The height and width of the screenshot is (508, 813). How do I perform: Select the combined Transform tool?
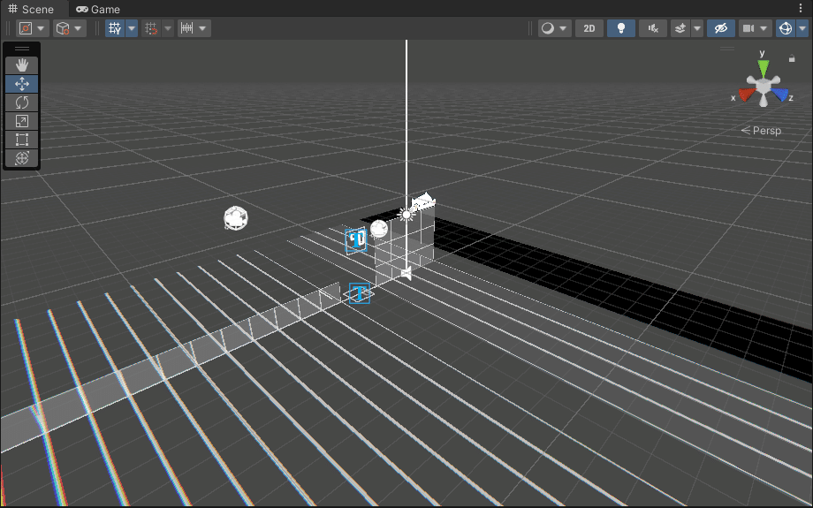click(22, 158)
